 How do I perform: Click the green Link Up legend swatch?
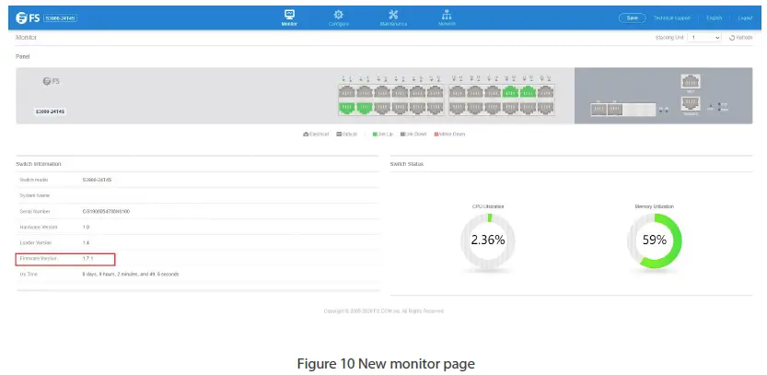[375, 135]
